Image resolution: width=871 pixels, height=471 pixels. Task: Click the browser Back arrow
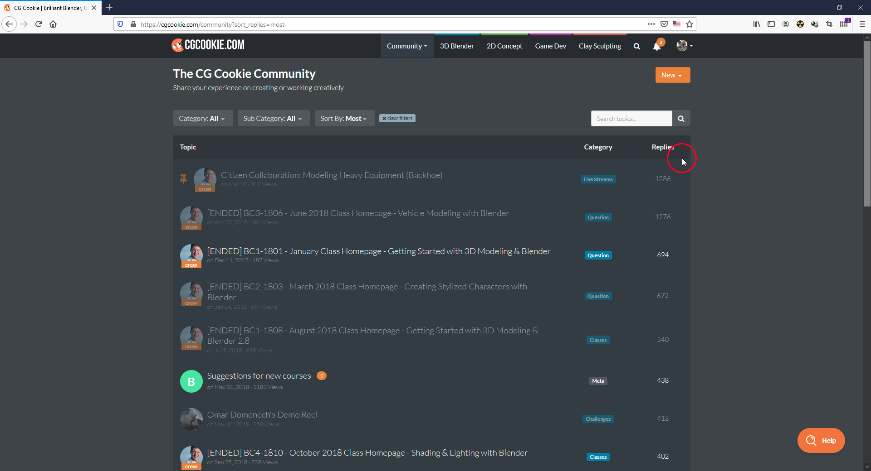(9, 24)
